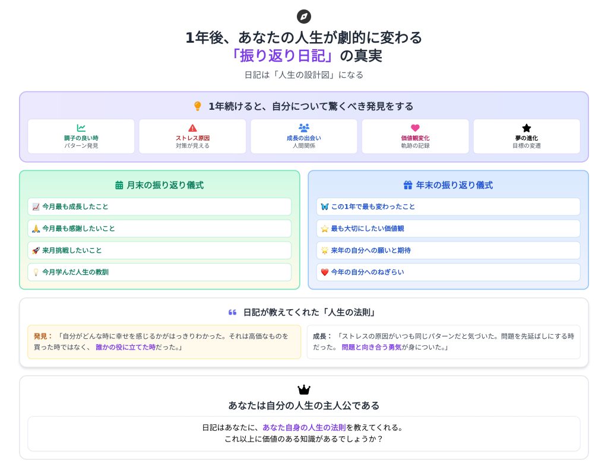Click the lightbulb icon beside 1年続けると heading

pos(198,106)
